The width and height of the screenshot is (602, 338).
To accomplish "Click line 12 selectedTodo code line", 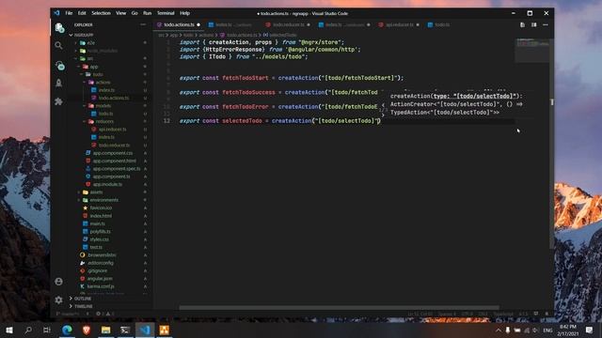I will point(280,121).
